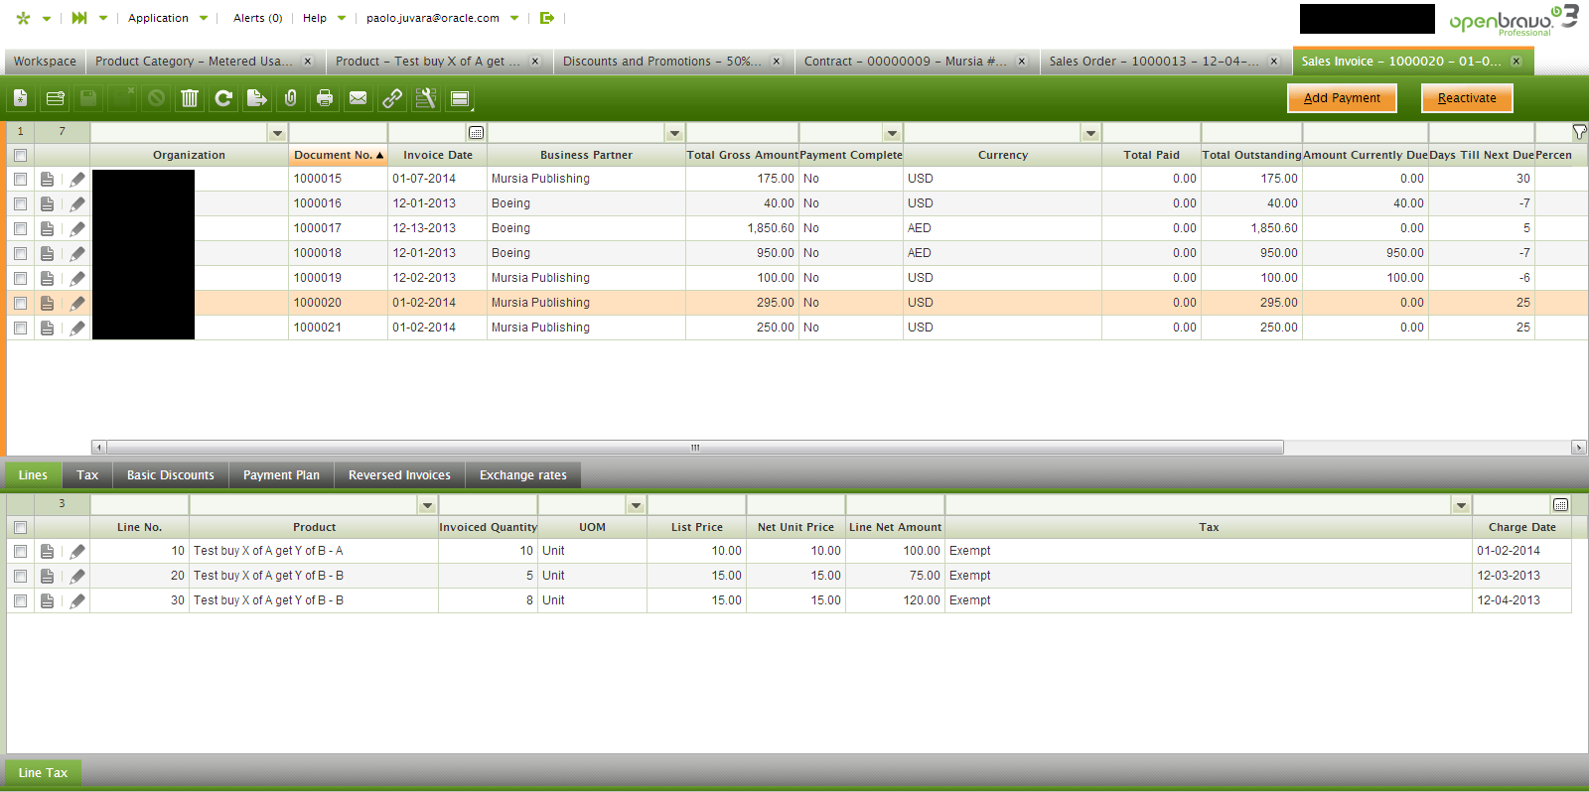The height and width of the screenshot is (792, 1589).
Task: Tick the checkbox for invoice 1000015
Action: [20, 180]
